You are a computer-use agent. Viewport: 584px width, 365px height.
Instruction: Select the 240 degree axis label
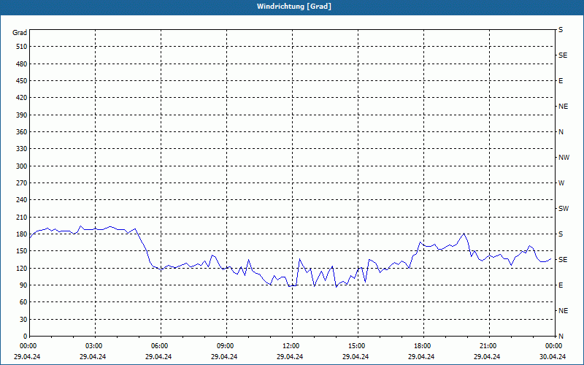22,200
